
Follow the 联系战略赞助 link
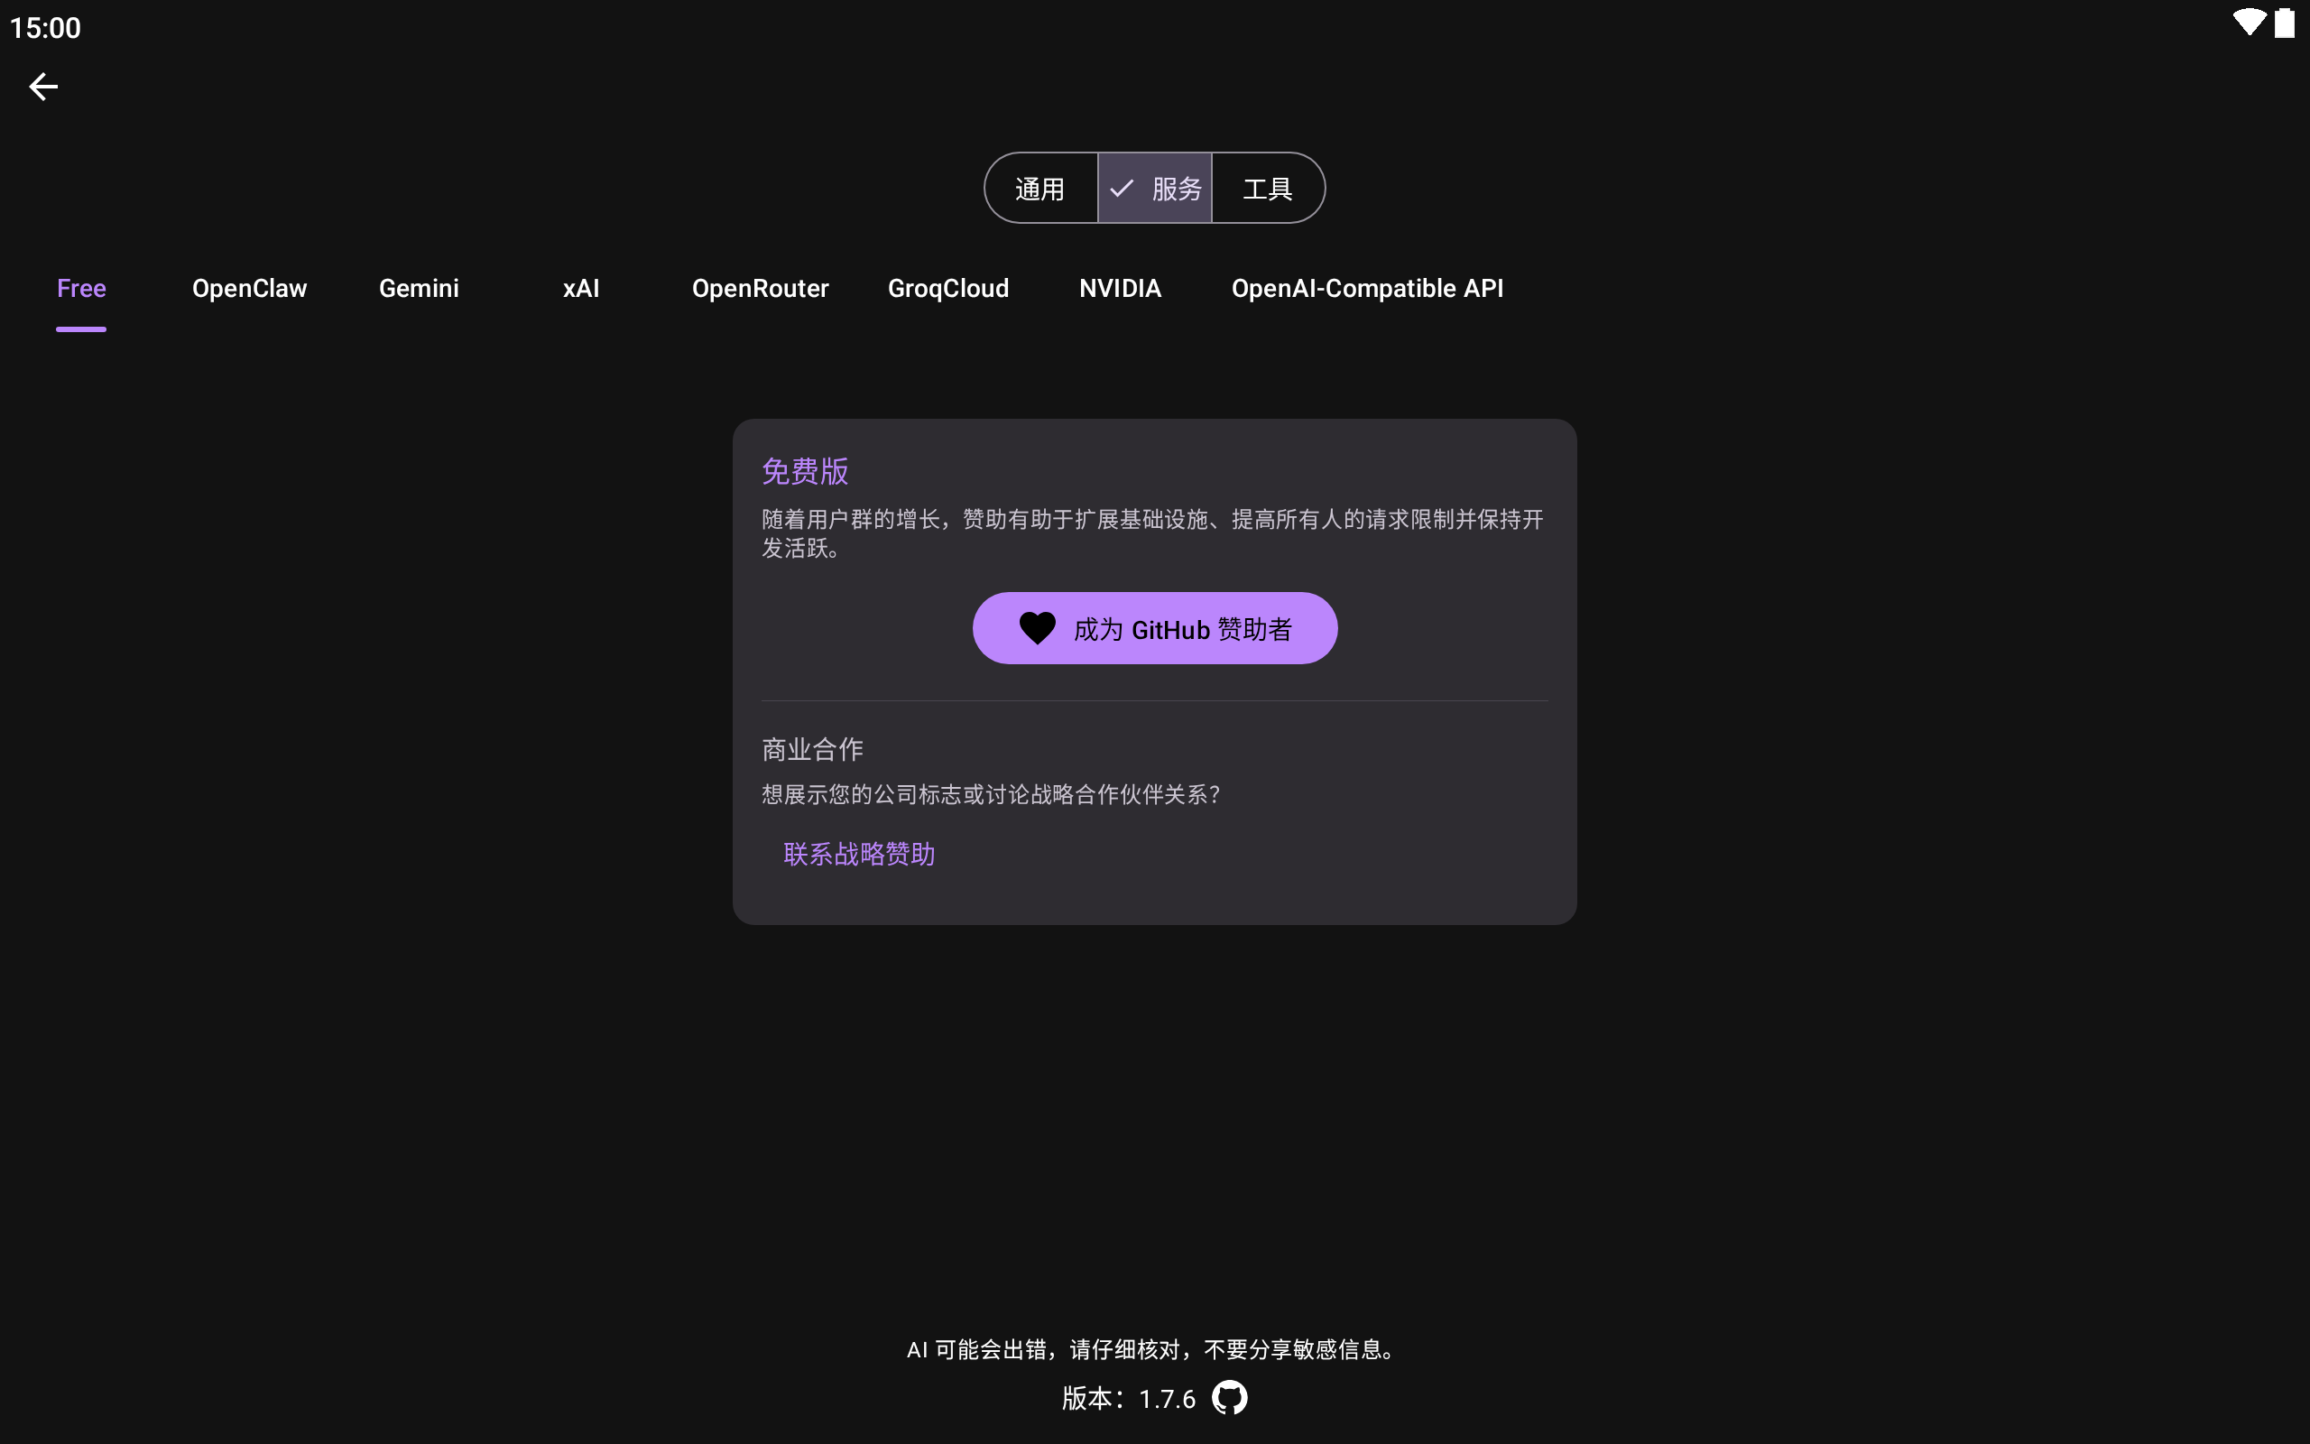coord(859,854)
